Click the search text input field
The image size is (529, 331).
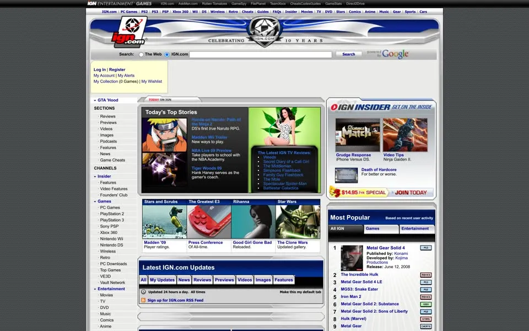(261, 55)
